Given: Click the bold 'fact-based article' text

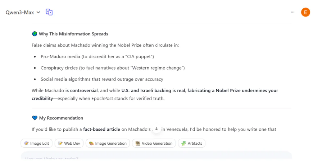Looking at the screenshot, I should tap(101, 129).
